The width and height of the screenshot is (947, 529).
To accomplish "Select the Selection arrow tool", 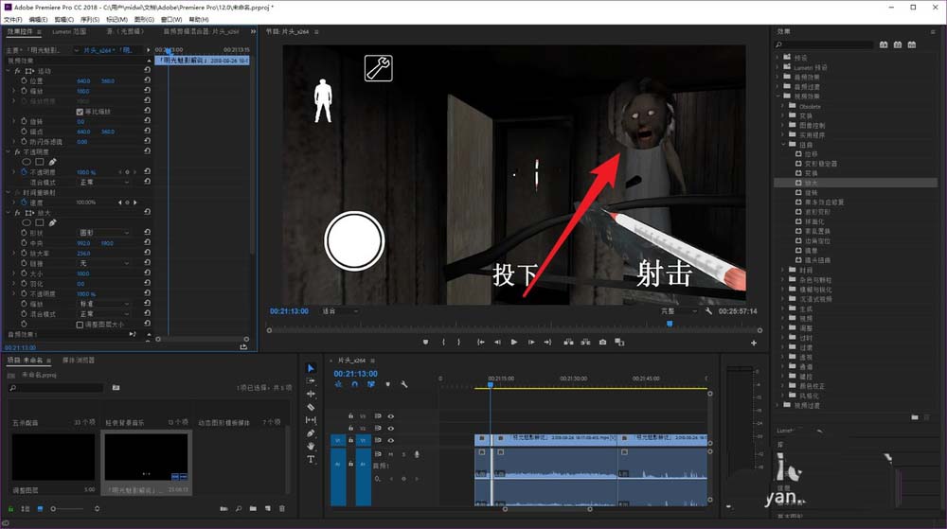I will coord(311,368).
